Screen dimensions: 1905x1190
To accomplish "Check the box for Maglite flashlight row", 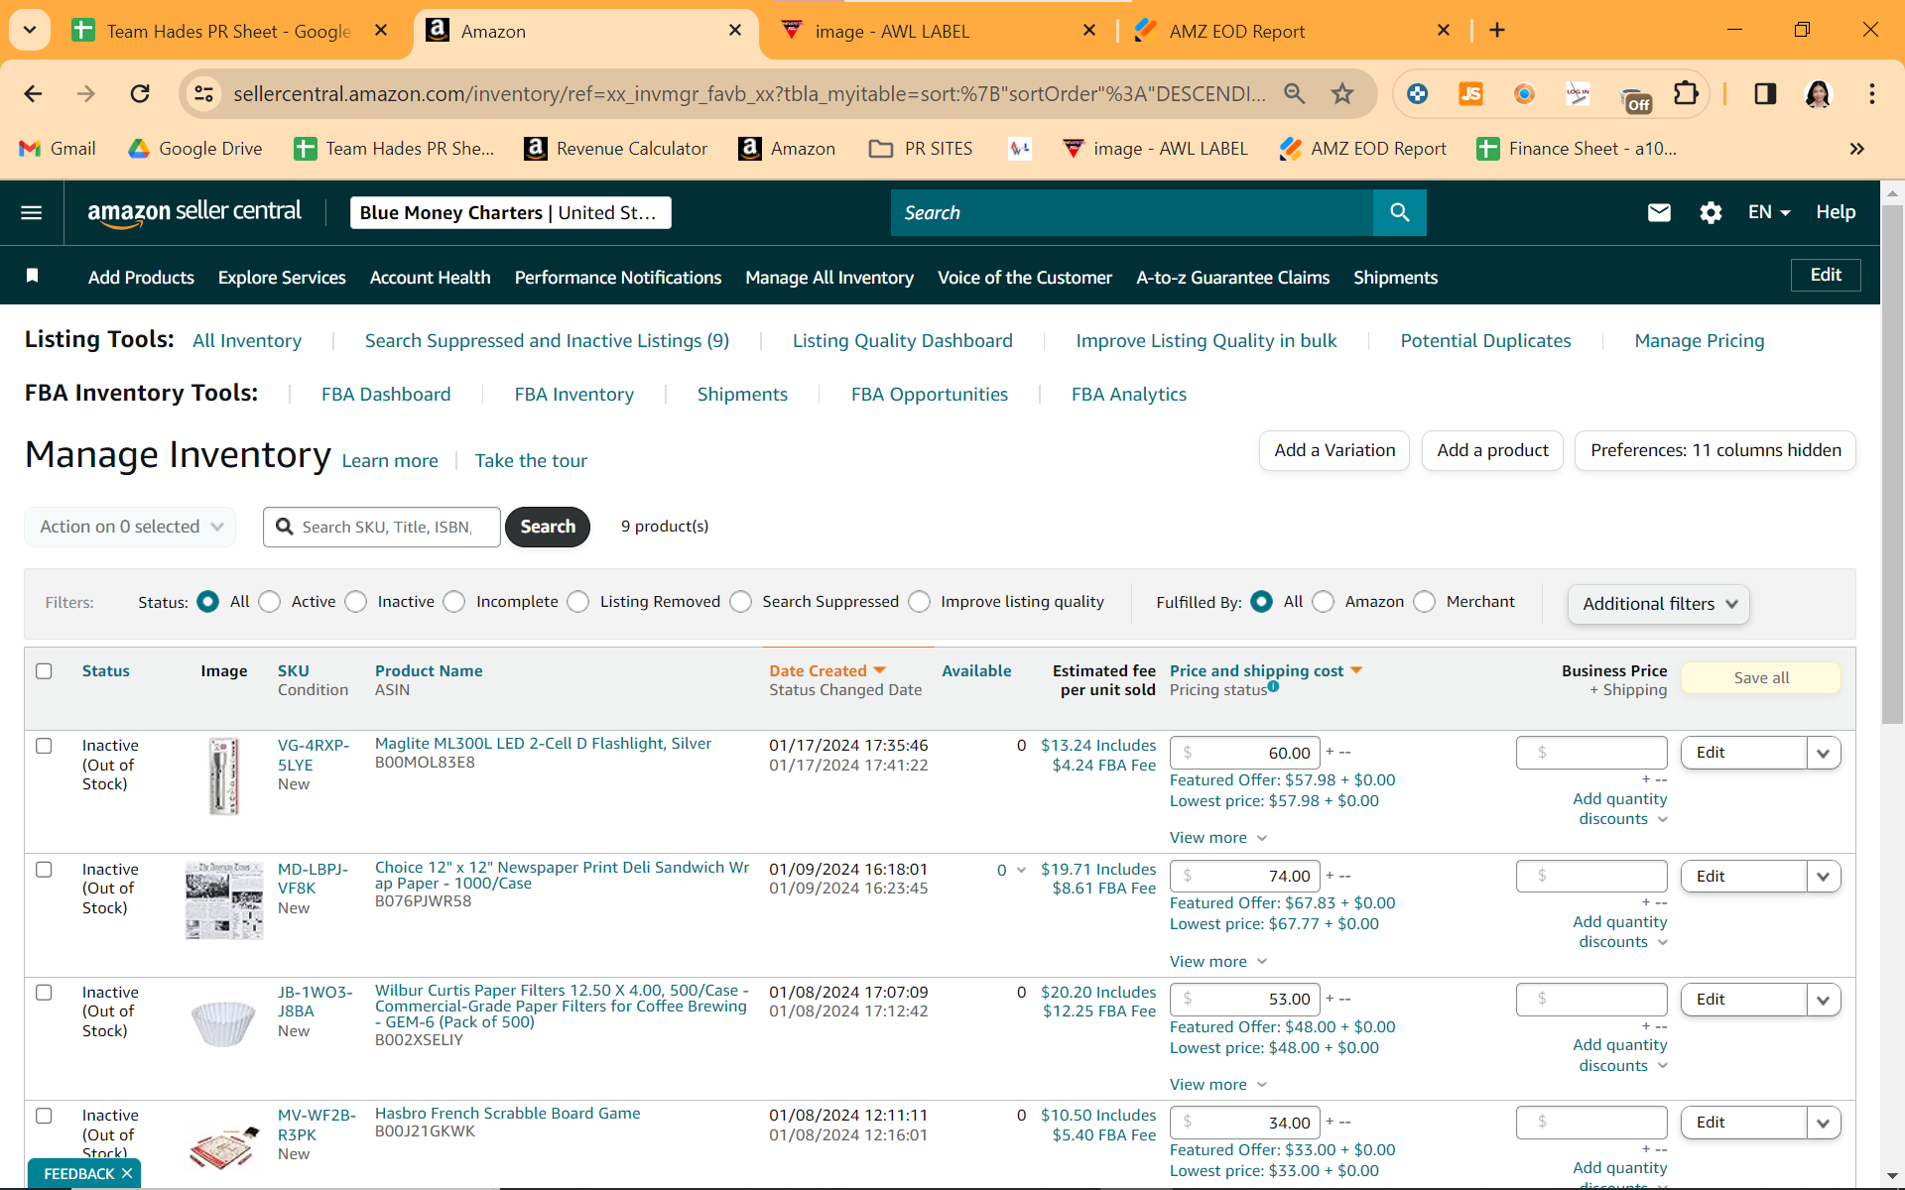I will coord(44,746).
